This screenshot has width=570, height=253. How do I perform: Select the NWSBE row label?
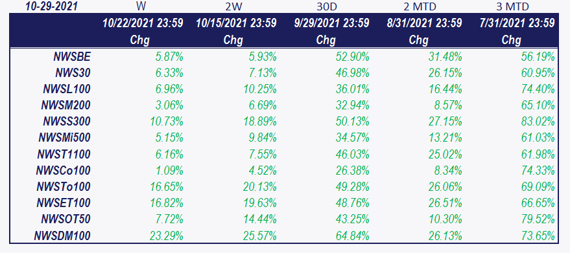pyautogui.click(x=72, y=57)
